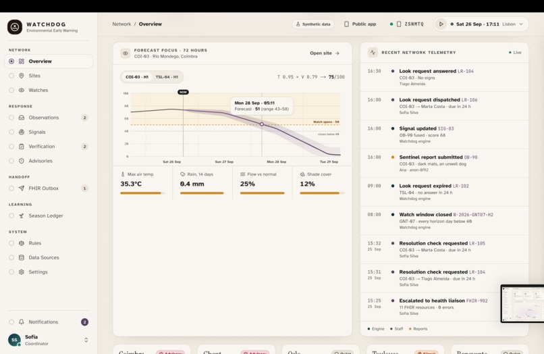Viewport: 544px width, 354px height.
Task: Open the Watches menu item
Action: point(49,90)
